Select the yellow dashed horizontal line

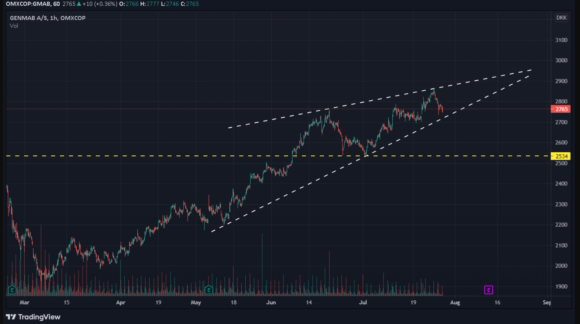click(277, 156)
